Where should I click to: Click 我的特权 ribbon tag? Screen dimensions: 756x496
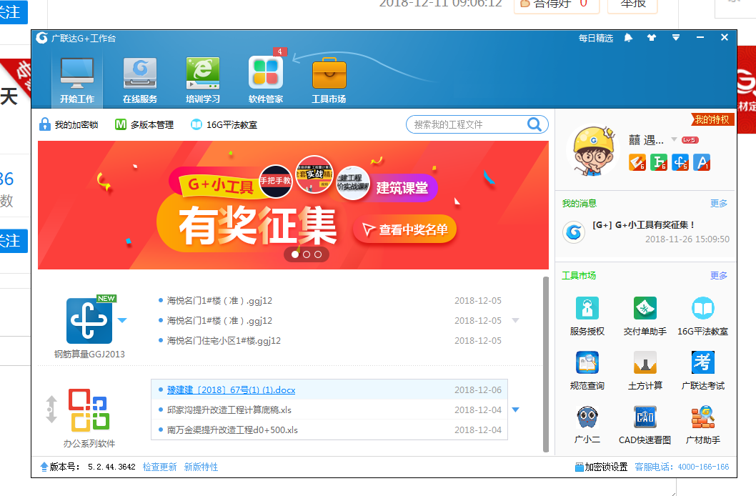tap(712, 119)
